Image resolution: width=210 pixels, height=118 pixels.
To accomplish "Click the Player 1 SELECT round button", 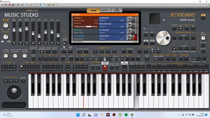I will 72,59.
